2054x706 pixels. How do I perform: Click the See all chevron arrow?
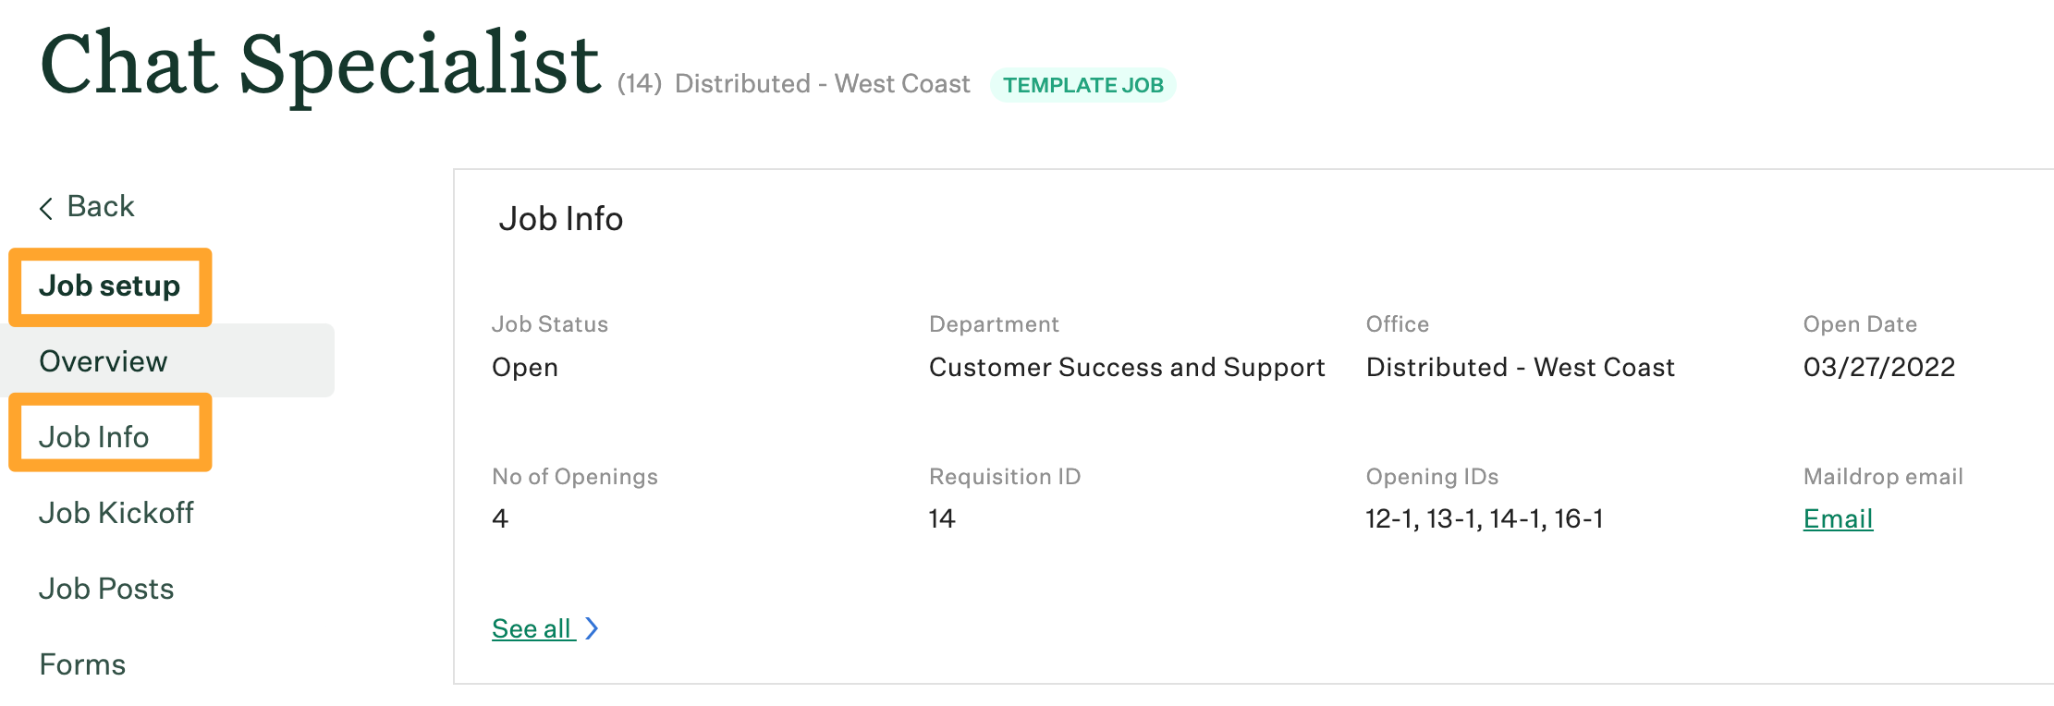tap(593, 627)
